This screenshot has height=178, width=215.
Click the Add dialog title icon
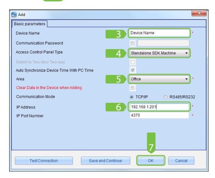point(14,15)
